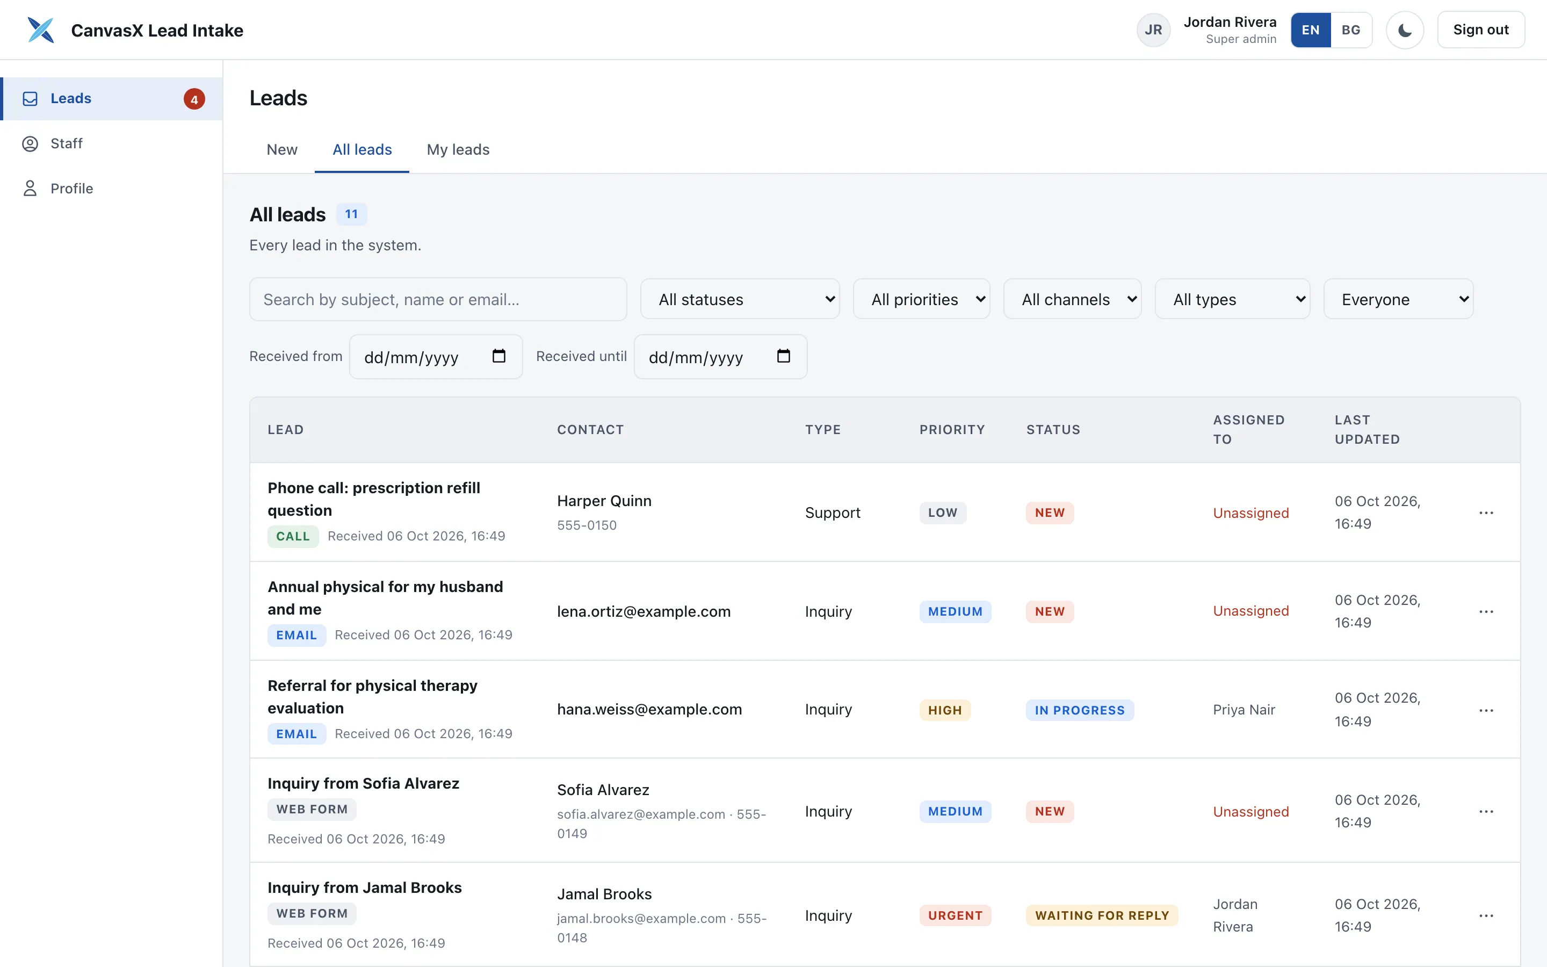Open lead 'Inquiry from Sofia Alvarez'

[363, 783]
